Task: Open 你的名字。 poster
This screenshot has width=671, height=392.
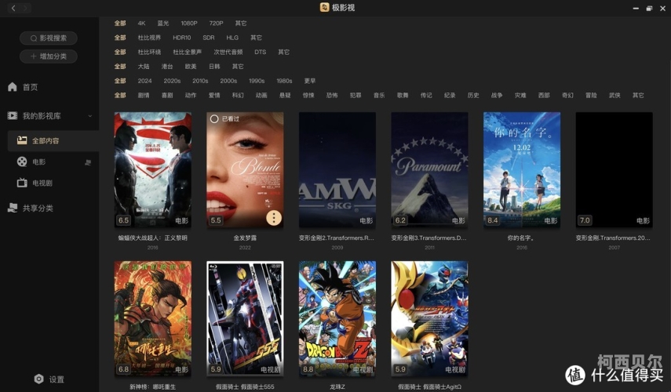Action: click(x=522, y=169)
